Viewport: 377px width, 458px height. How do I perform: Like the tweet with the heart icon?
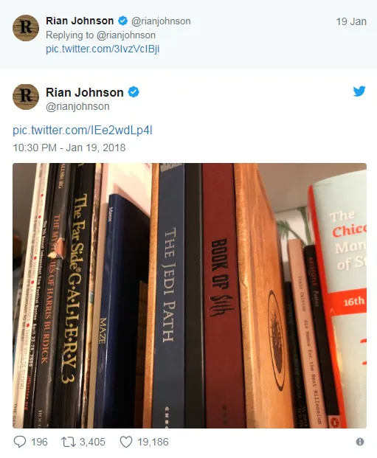click(126, 442)
